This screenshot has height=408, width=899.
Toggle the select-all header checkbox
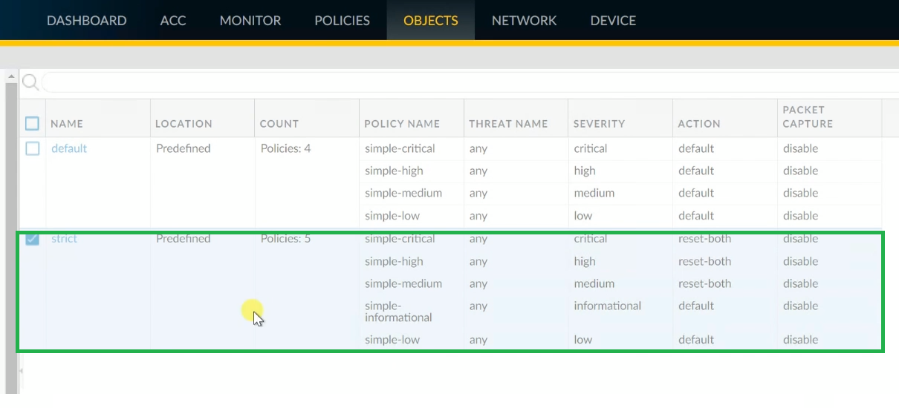click(x=33, y=123)
